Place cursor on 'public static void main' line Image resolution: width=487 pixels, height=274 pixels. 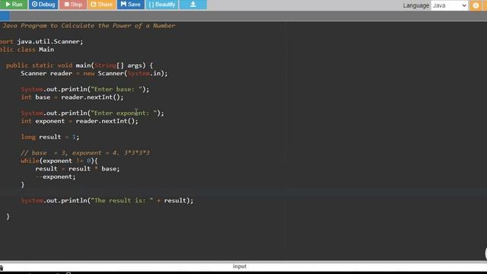[79, 65]
